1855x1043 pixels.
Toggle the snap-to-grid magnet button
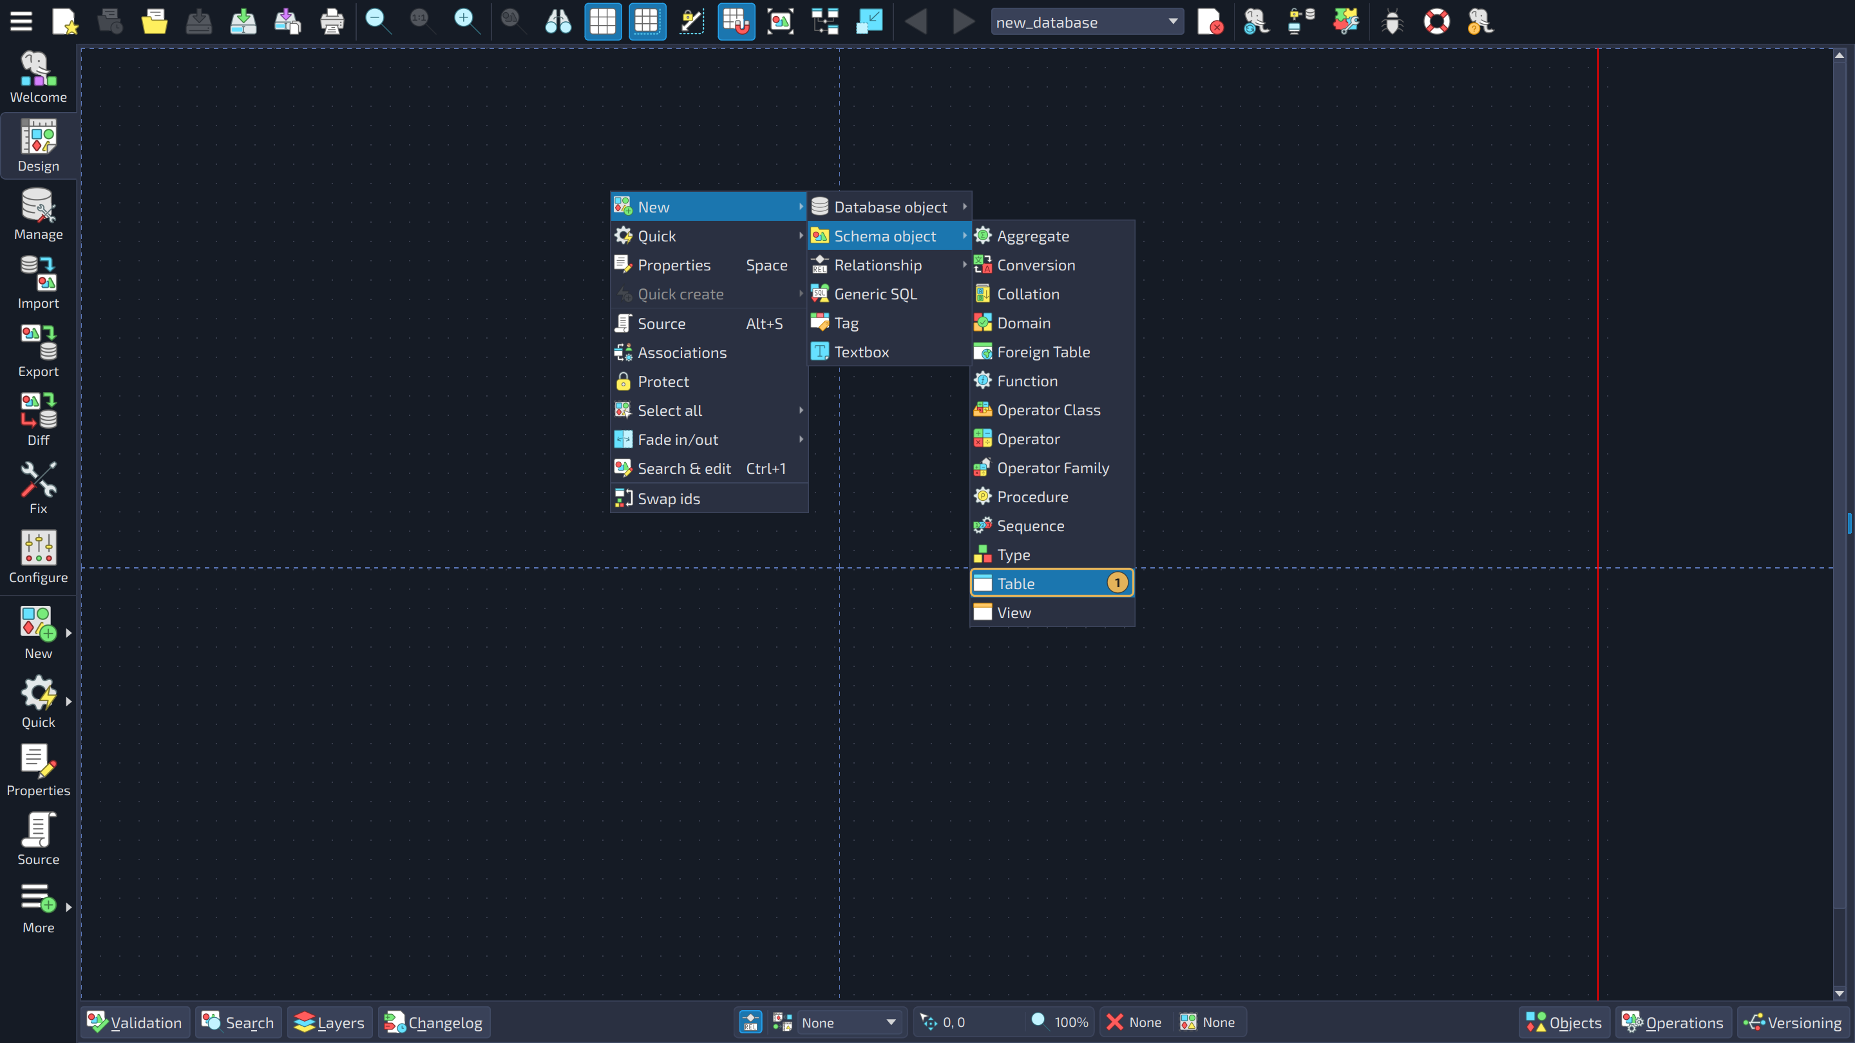click(736, 22)
